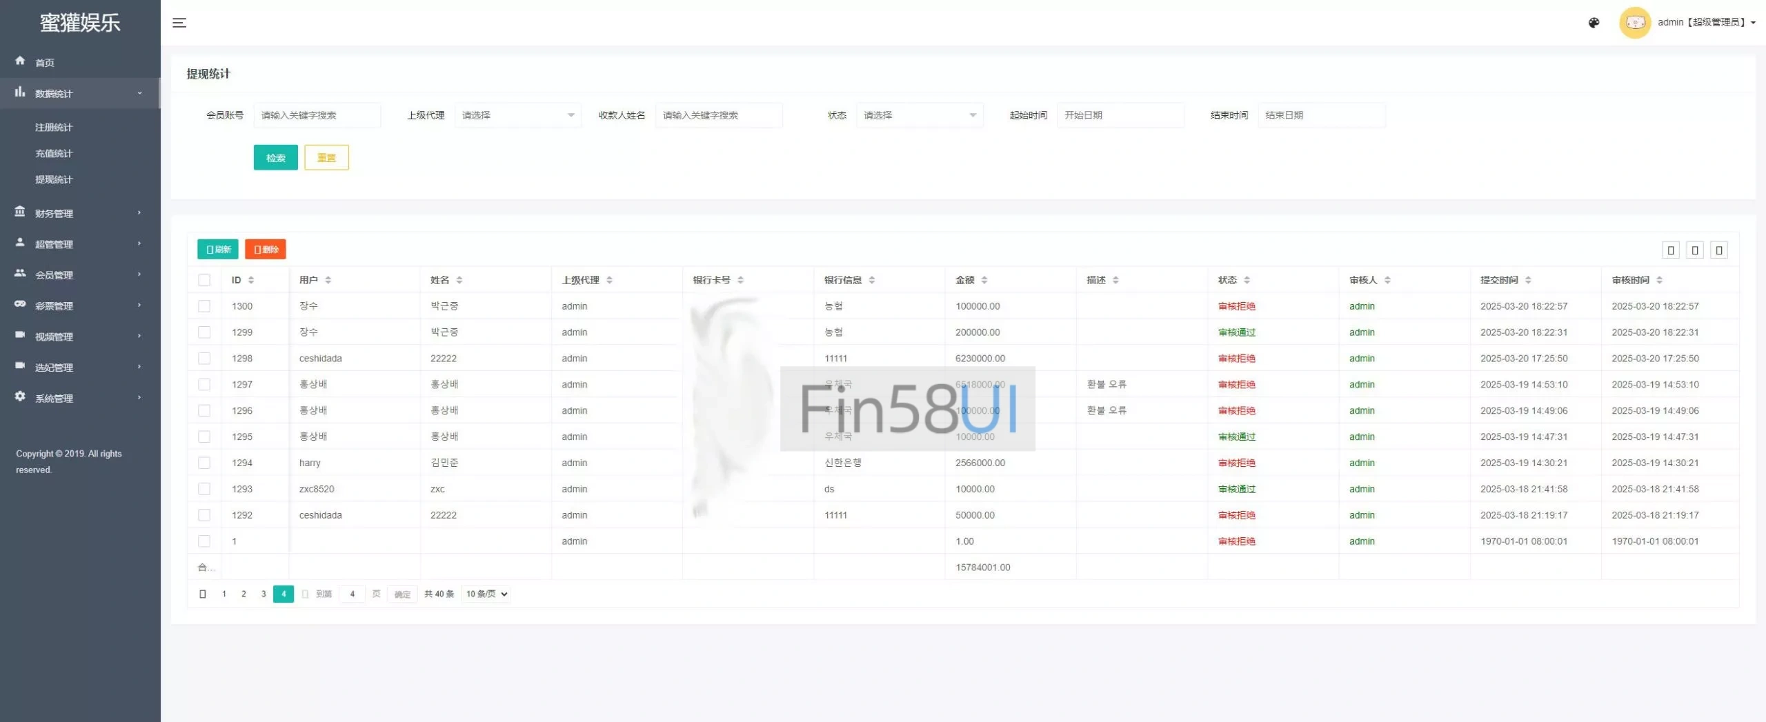Viewport: 1766px width, 722px height.
Task: Click the lottery management gamepad icon
Action: click(20, 305)
